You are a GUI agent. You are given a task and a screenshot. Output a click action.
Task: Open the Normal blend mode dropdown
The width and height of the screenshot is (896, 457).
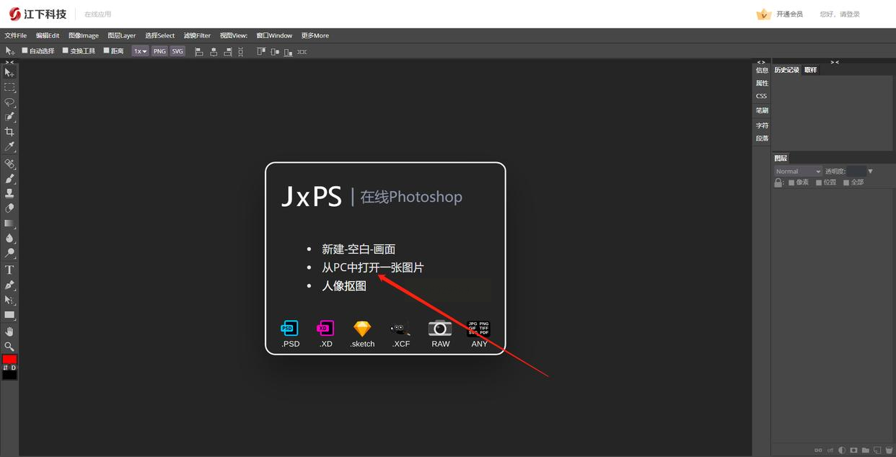point(798,172)
